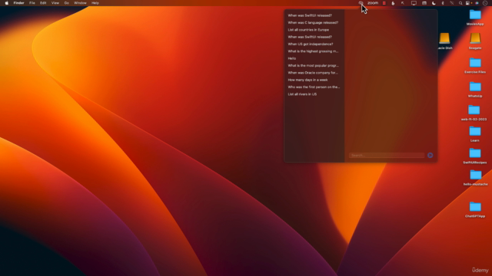Screen dimensions: 492x276
Task: Open Spotlight search magnifier icon
Action: click(x=460, y=3)
